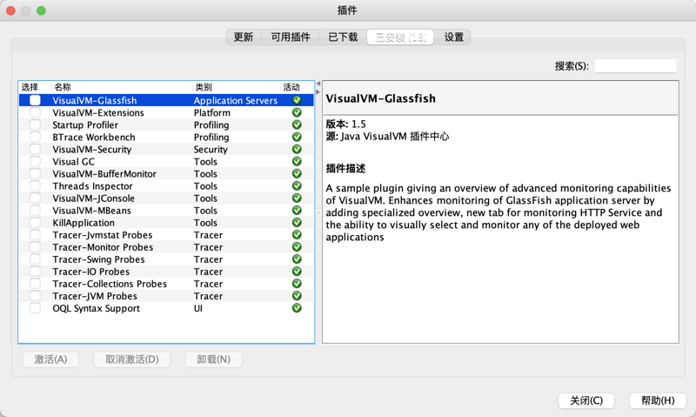Sort by the 活动 column header
Screen dimensions: 696x417
click(x=297, y=87)
